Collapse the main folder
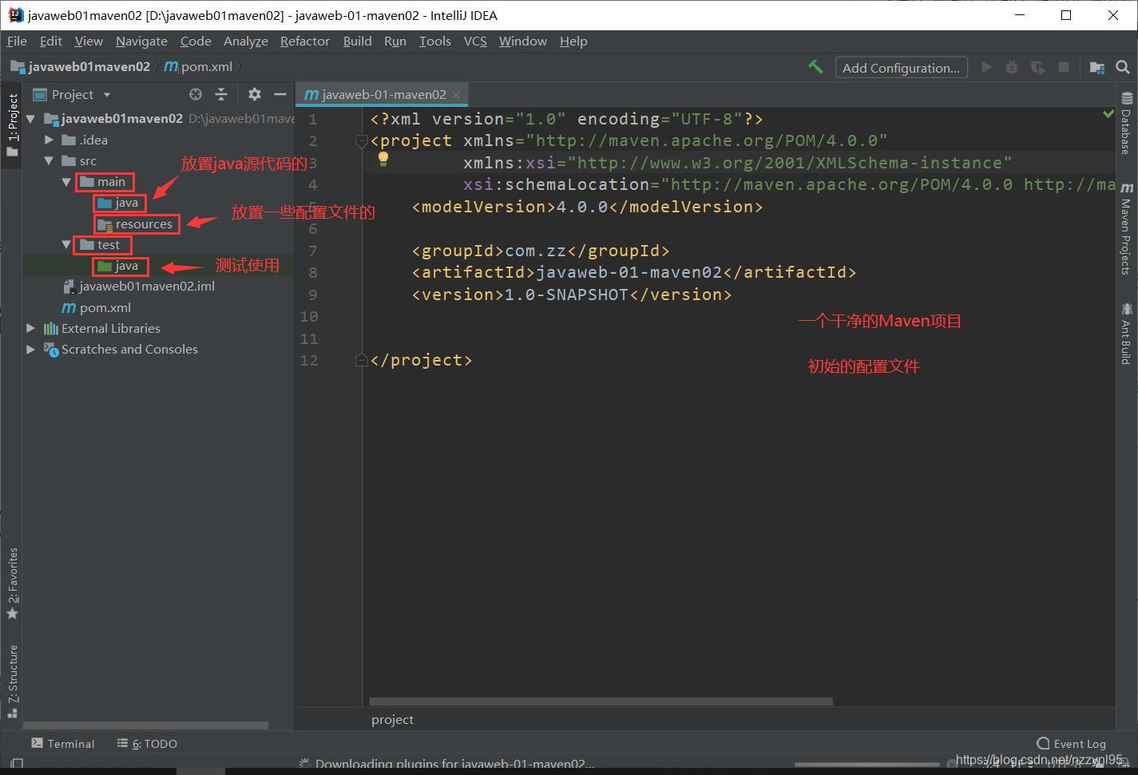 click(66, 182)
